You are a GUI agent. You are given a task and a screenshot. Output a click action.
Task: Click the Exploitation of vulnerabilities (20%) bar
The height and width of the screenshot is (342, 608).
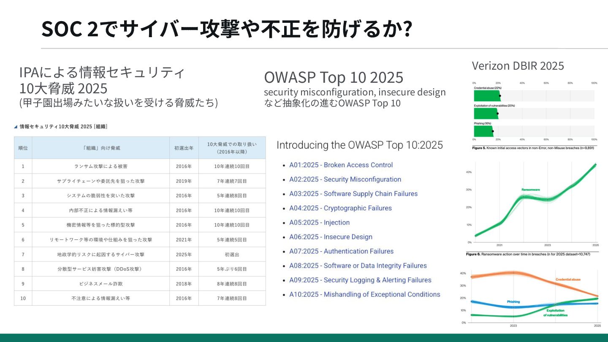click(x=486, y=114)
